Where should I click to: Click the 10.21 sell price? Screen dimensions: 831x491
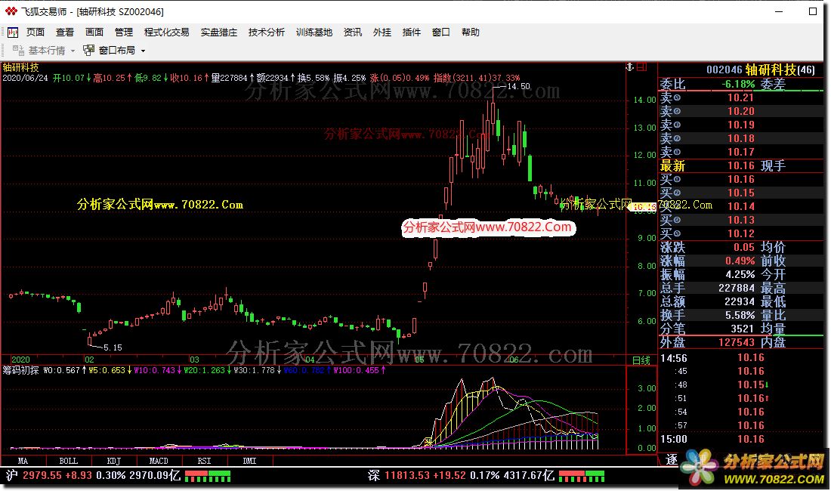click(x=740, y=97)
